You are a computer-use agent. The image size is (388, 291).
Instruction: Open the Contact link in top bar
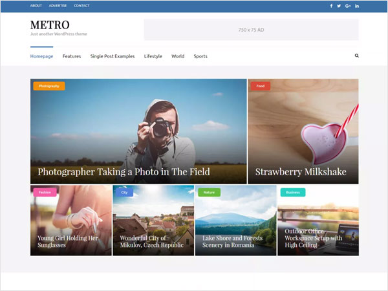point(81,6)
